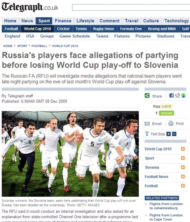The width and height of the screenshot is (190, 222).
Task: Click the Reddit alien share icon
Action: coord(177,96)
